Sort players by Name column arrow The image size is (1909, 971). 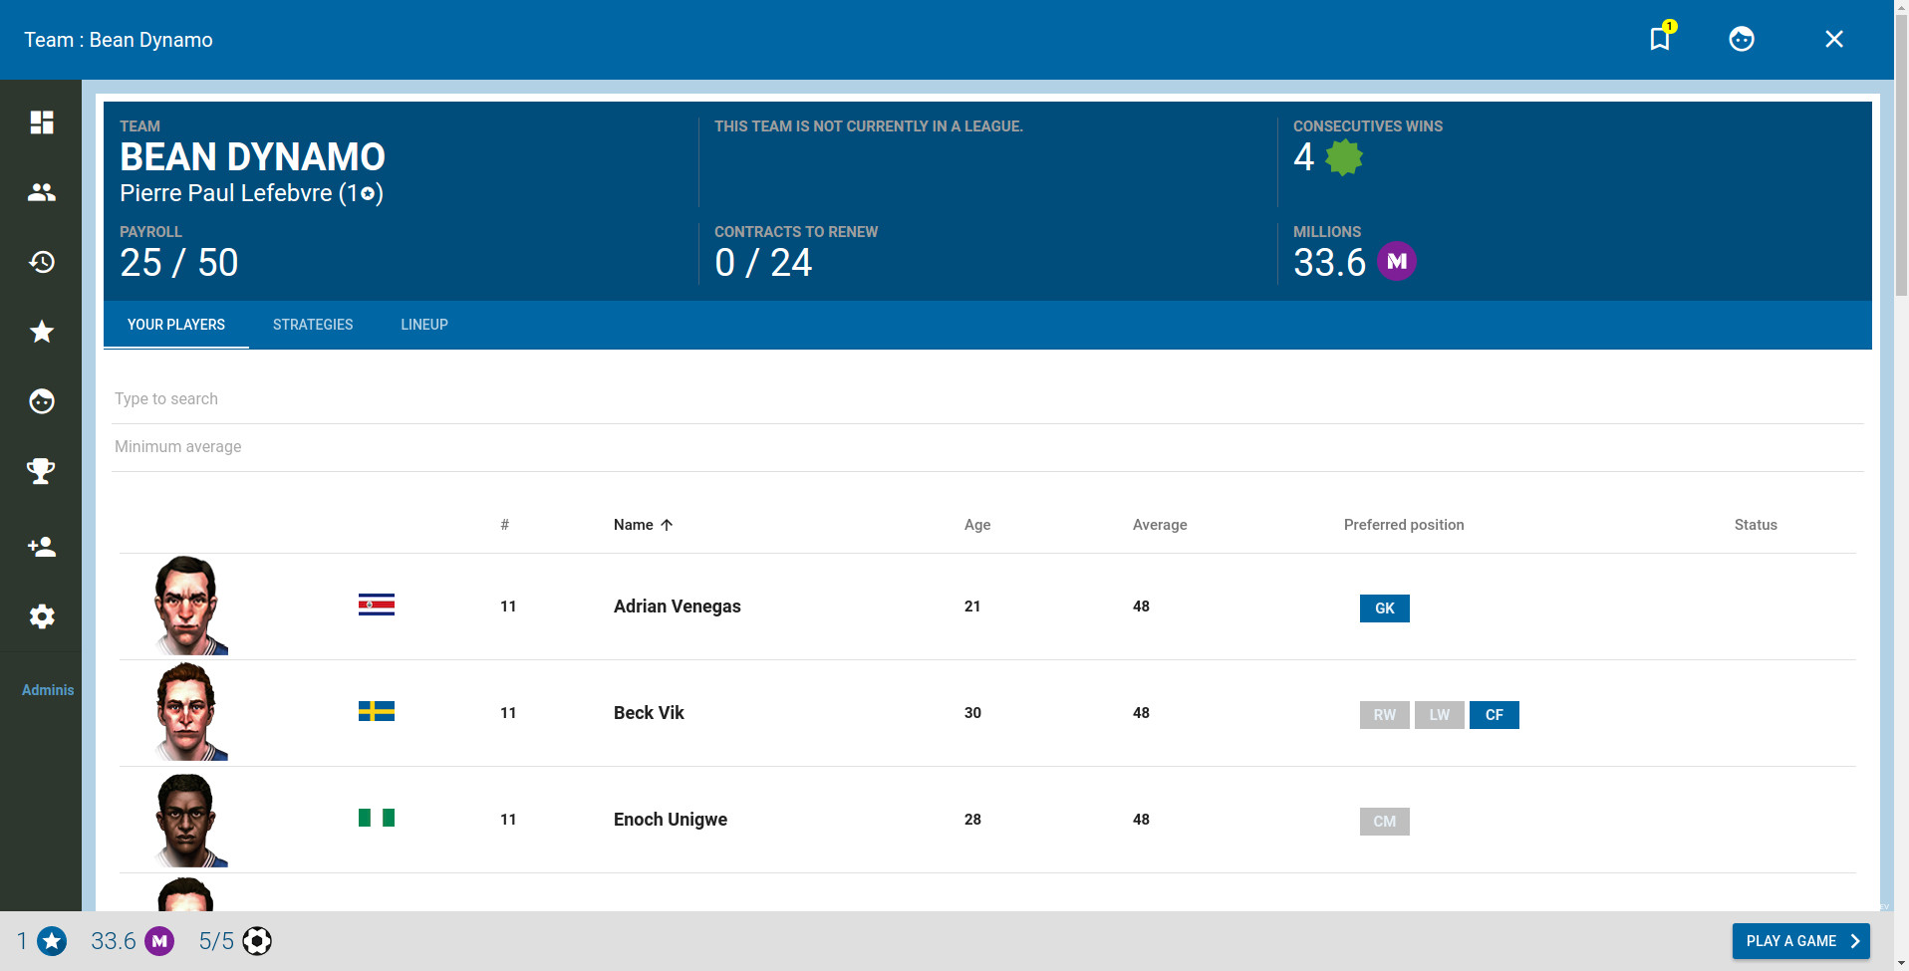pyautogui.click(x=666, y=524)
